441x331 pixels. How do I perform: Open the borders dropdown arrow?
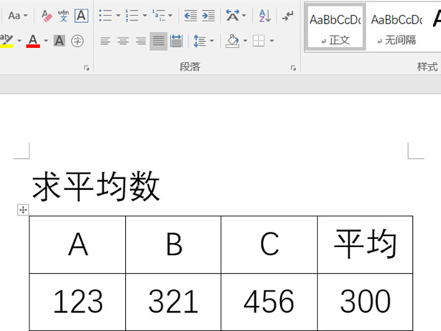[x=271, y=41]
